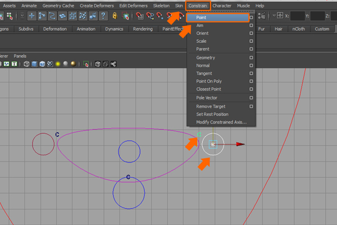The height and width of the screenshot is (225, 337).
Task: Click the gold sphere high quality icon
Action: click(73, 64)
